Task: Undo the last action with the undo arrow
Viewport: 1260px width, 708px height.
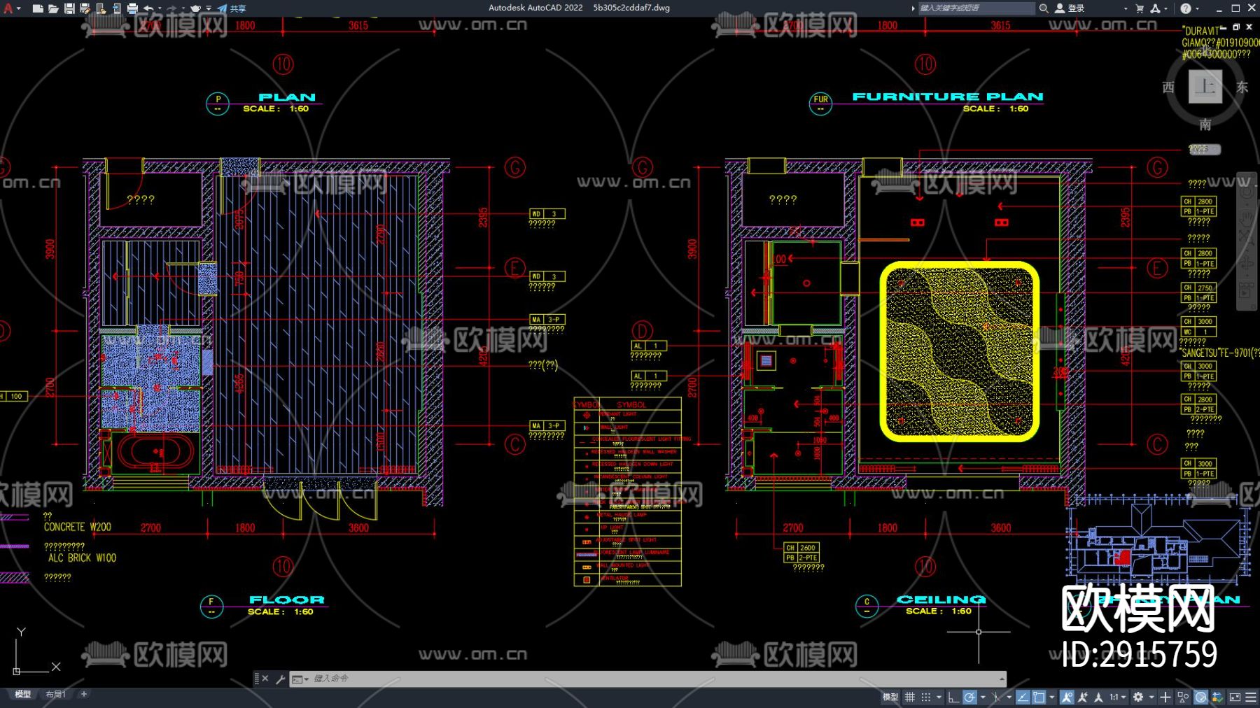Action: point(148,8)
